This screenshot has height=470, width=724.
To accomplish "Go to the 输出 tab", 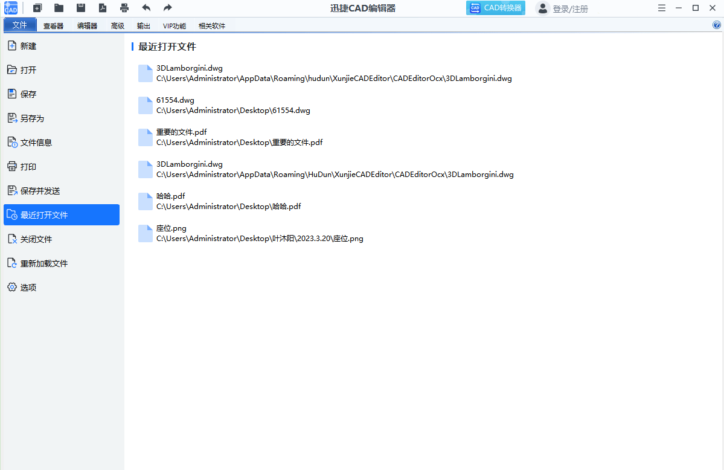I will tap(144, 26).
